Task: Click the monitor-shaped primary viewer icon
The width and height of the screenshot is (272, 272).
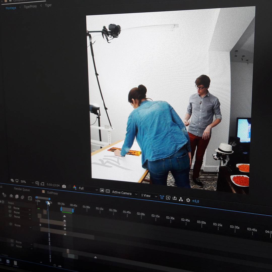Action: tap(17, 181)
